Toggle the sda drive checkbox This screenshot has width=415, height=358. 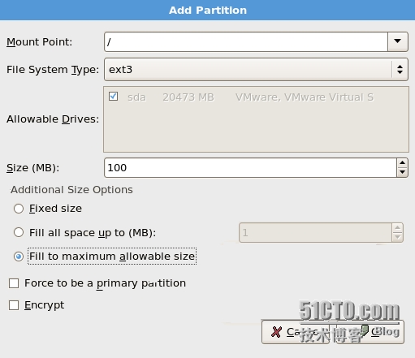pos(113,97)
